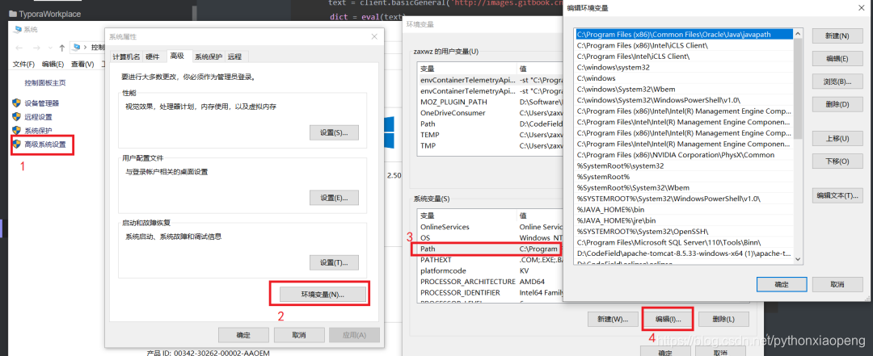Click shield icon beside 远程设置
The width and height of the screenshot is (873, 356).
[x=17, y=117]
